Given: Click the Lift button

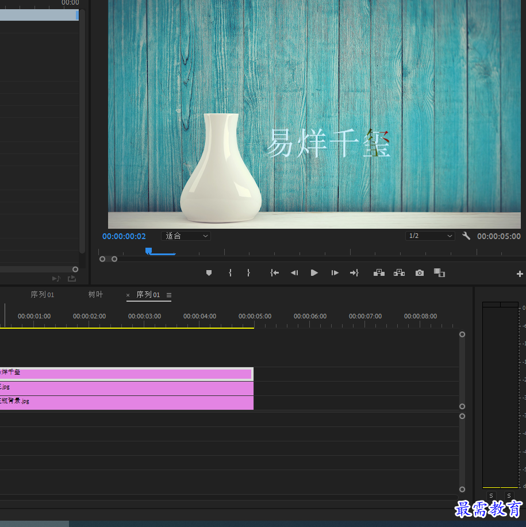Looking at the screenshot, I should pyautogui.click(x=379, y=273).
